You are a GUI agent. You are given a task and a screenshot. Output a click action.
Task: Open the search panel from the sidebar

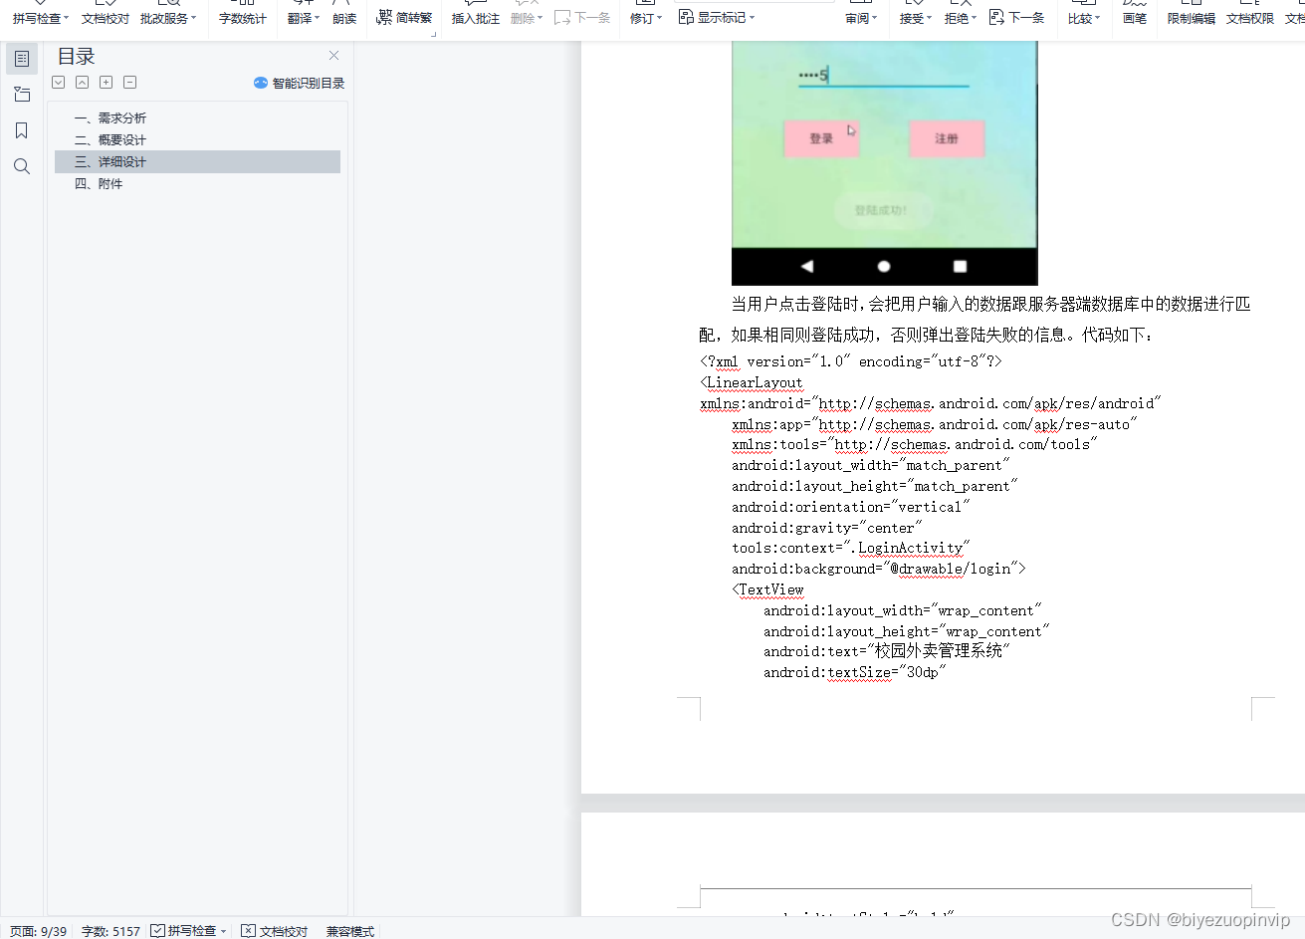[x=22, y=166]
